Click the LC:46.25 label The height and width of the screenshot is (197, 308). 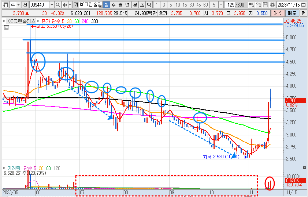(x=293, y=20)
